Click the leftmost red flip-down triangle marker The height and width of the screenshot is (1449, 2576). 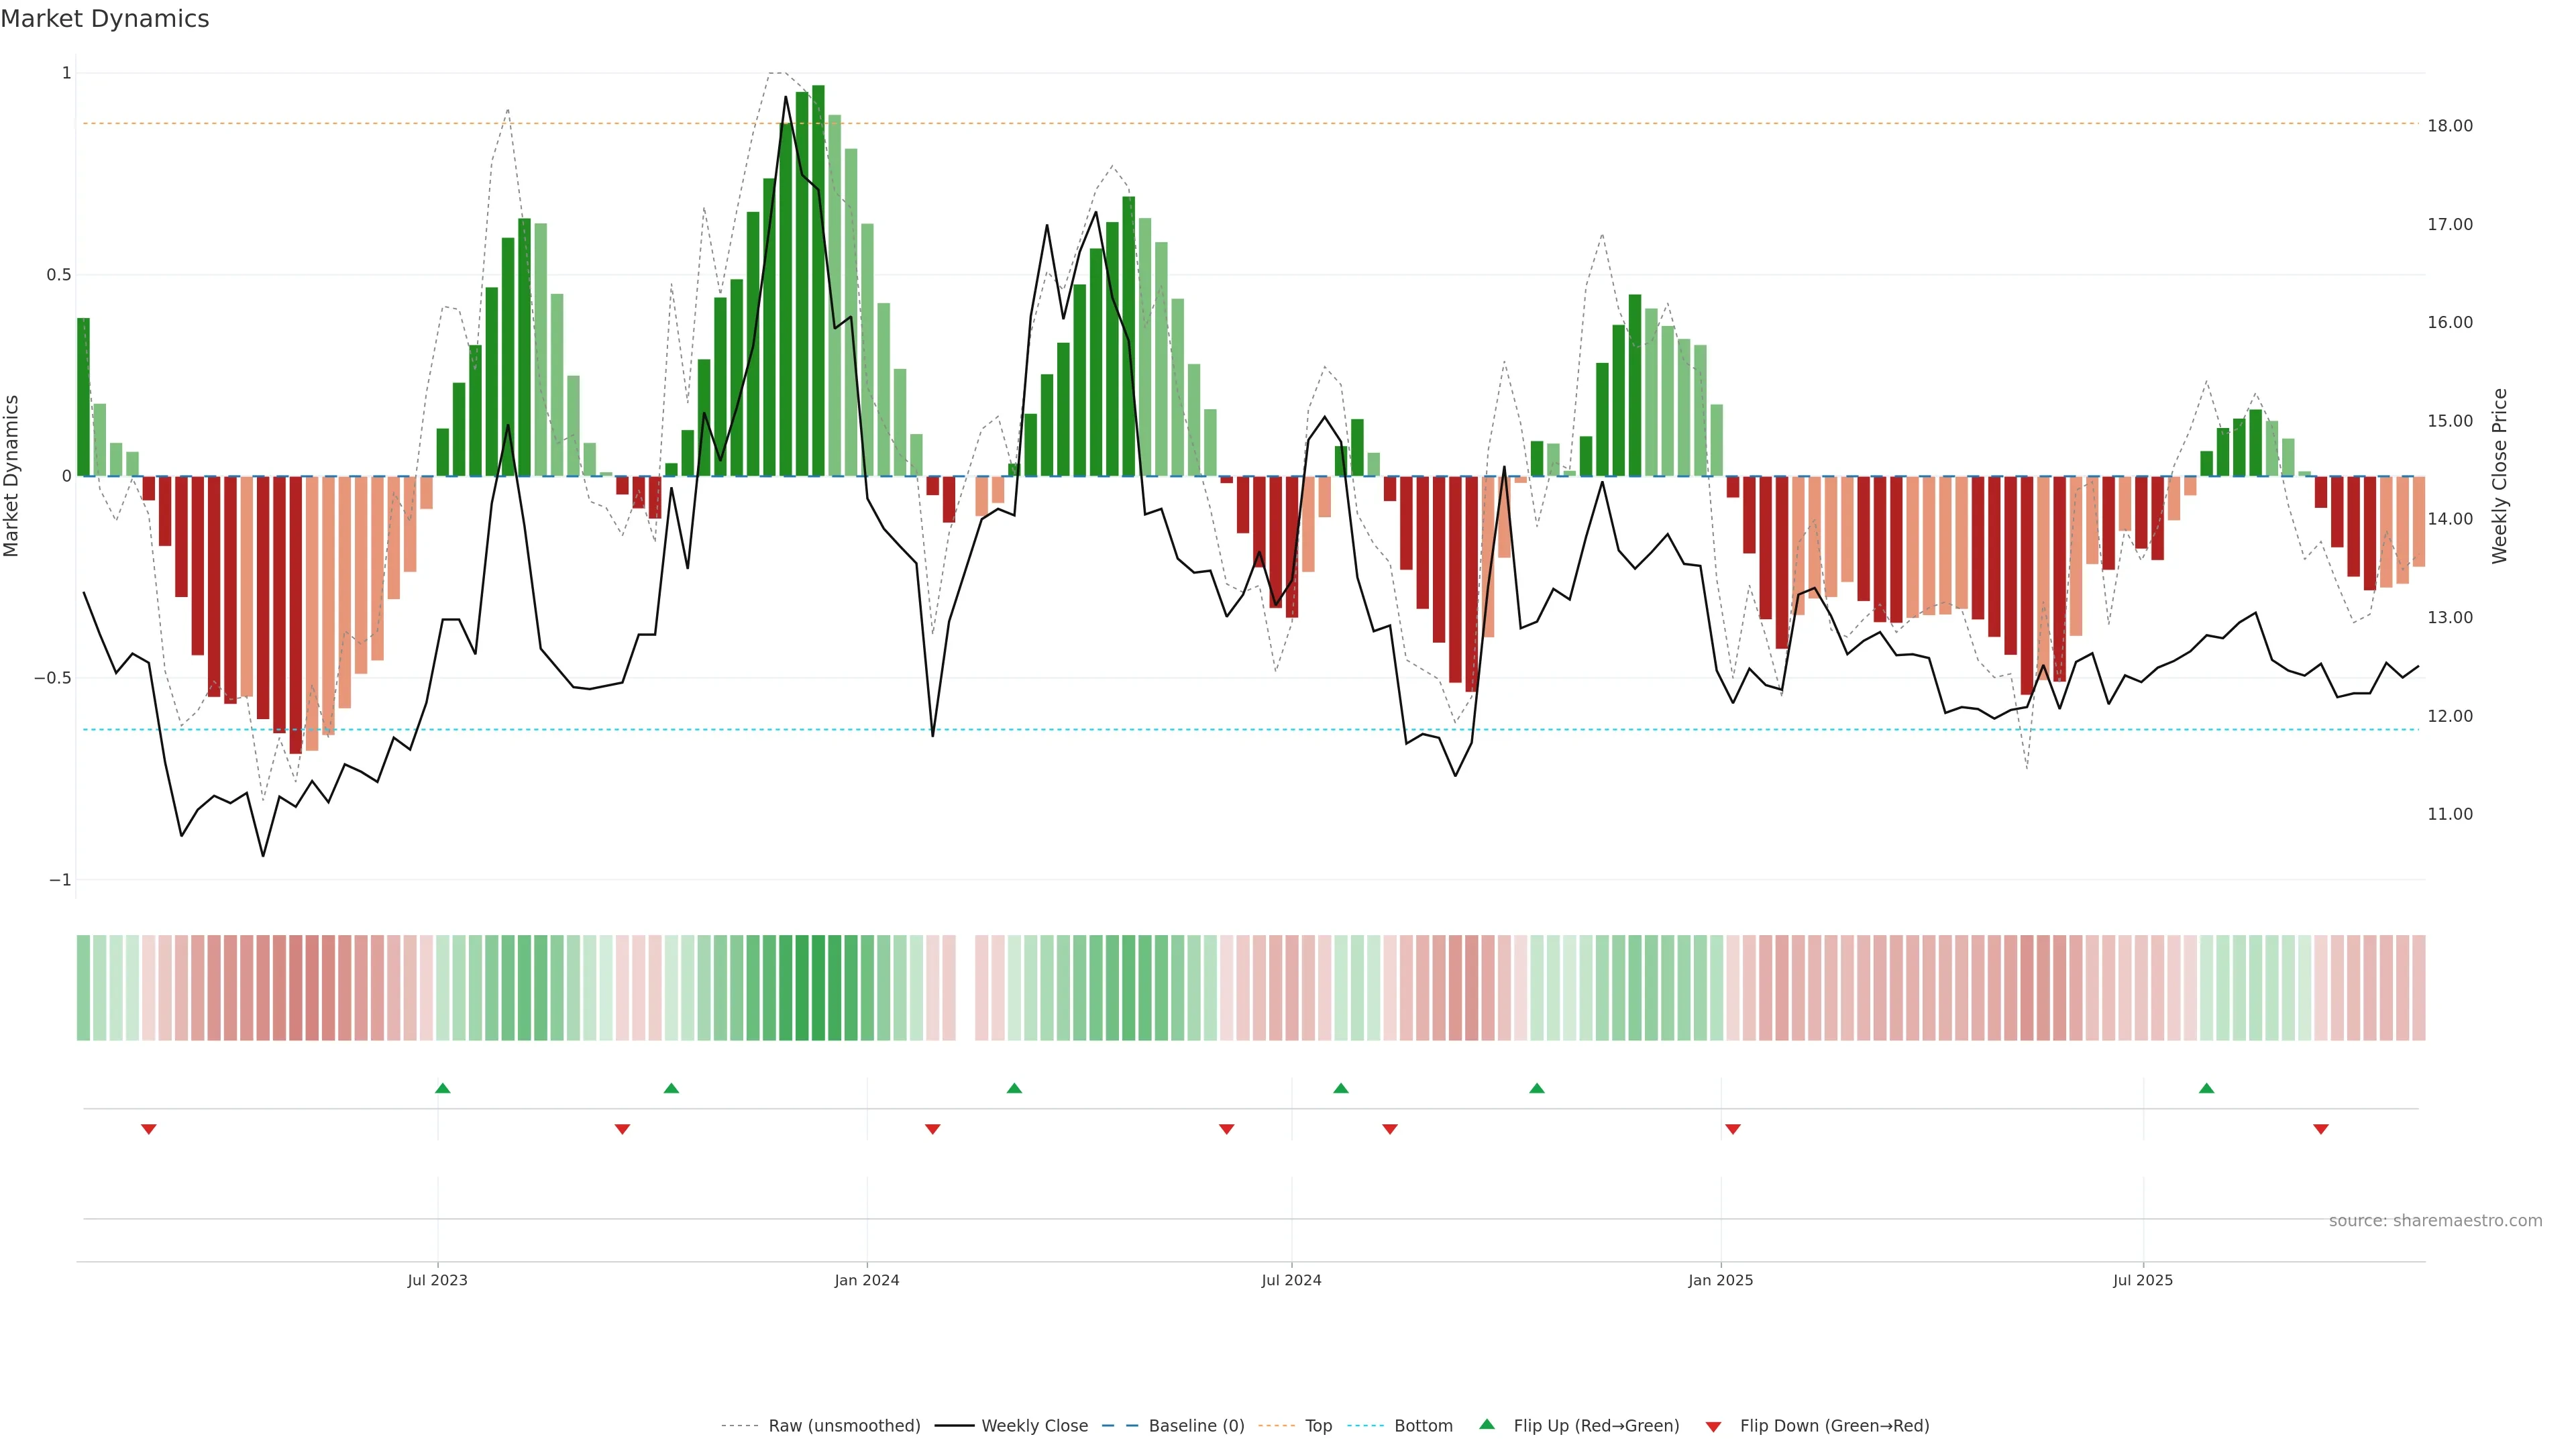[149, 1129]
